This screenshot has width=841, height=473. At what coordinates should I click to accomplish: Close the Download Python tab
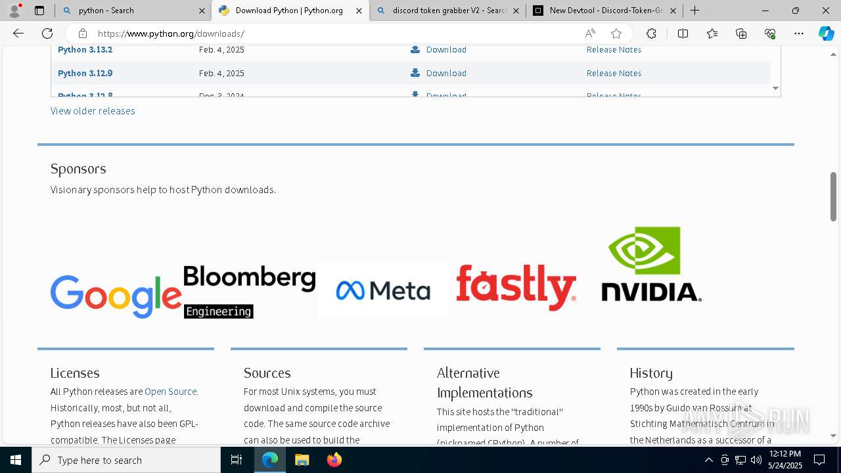(359, 11)
